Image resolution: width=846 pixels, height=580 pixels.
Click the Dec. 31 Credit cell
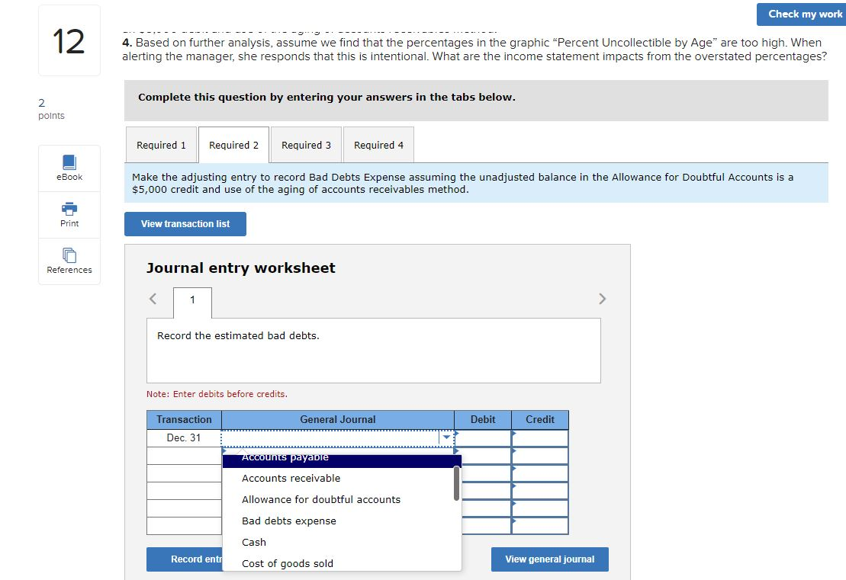point(540,437)
